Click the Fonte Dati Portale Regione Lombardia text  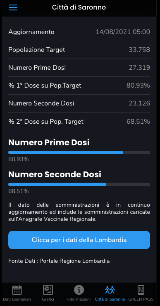pyautogui.click(x=59, y=261)
